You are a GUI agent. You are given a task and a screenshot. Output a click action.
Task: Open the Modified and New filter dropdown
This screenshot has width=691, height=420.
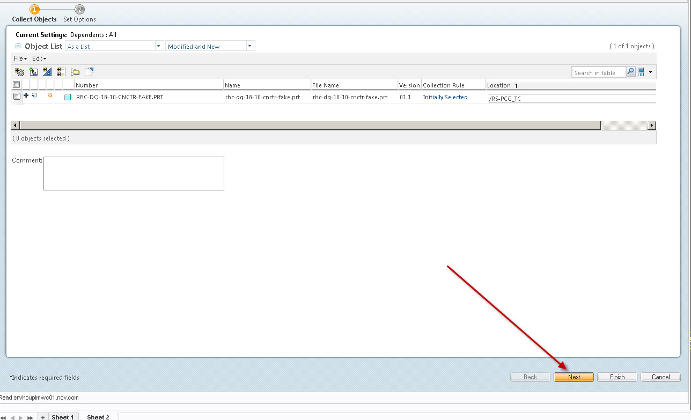250,46
